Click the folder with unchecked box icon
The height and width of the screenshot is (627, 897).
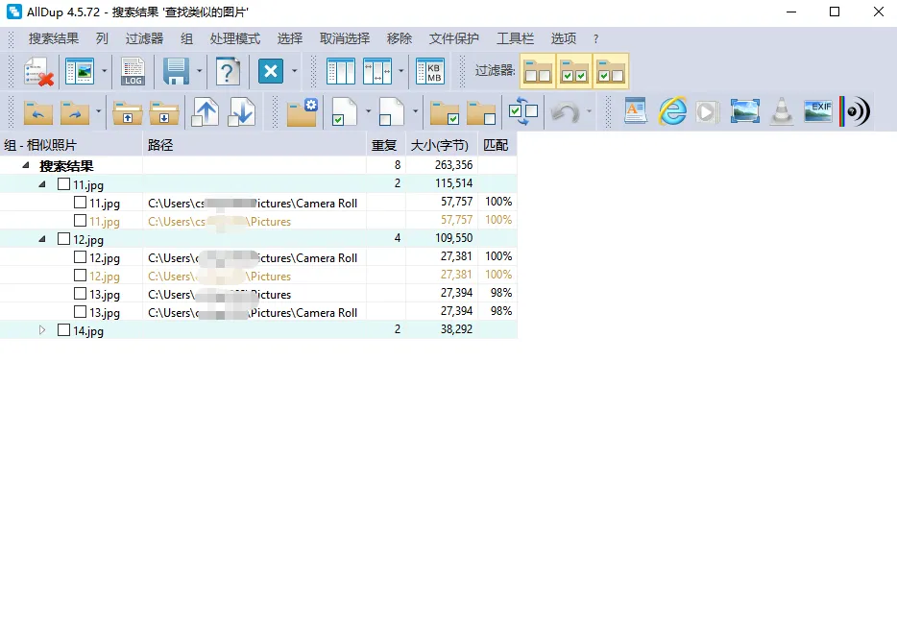pyautogui.click(x=481, y=112)
